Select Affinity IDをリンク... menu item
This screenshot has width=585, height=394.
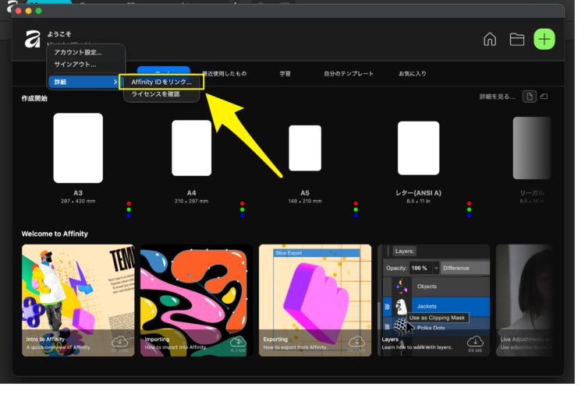161,82
